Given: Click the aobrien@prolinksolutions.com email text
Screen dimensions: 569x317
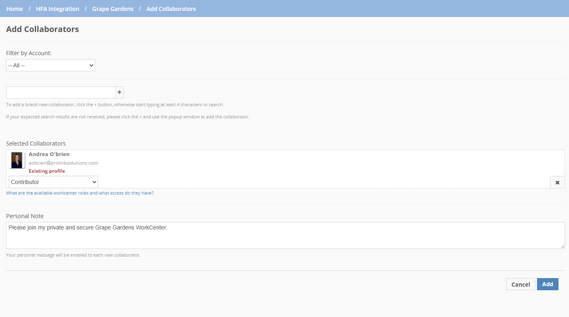Looking at the screenshot, I should pyautogui.click(x=63, y=163).
